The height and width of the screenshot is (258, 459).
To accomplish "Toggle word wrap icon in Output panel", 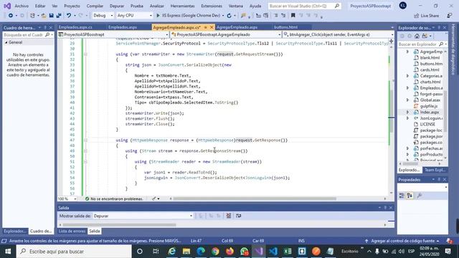I will click(239, 216).
